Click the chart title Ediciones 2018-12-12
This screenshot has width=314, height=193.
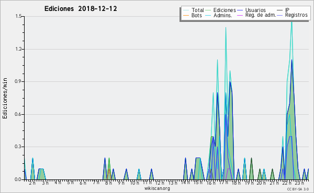pos(81,9)
